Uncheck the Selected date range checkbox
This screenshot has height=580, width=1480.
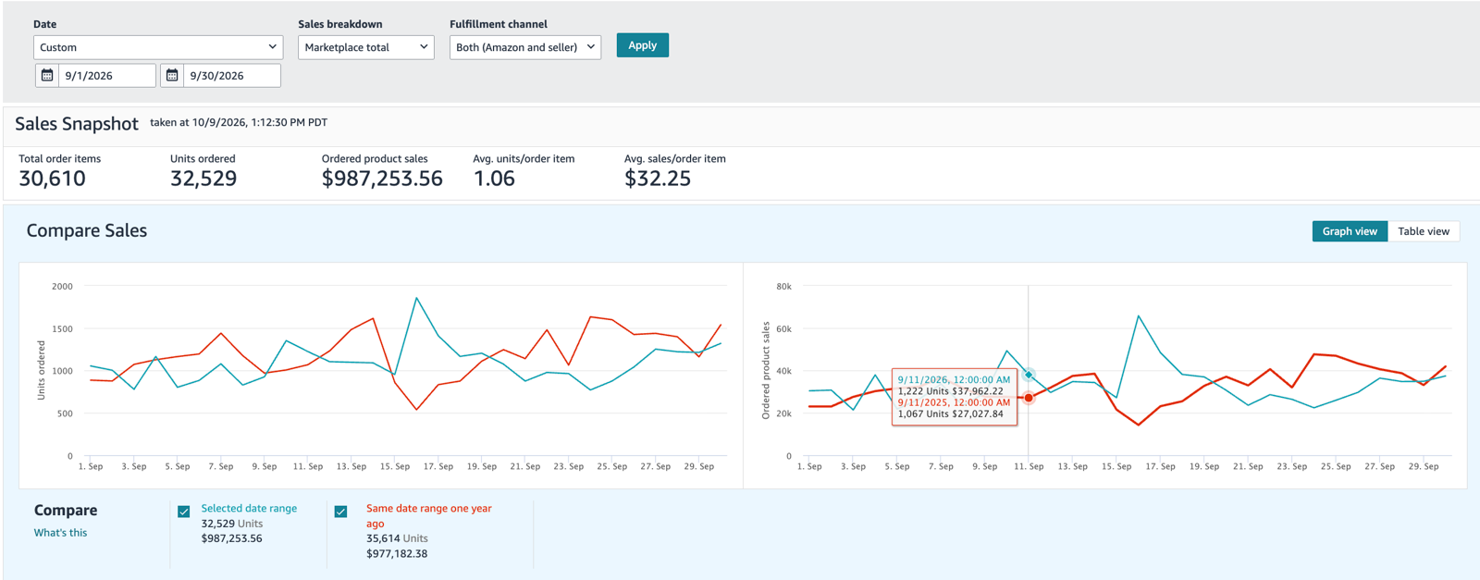(x=184, y=512)
